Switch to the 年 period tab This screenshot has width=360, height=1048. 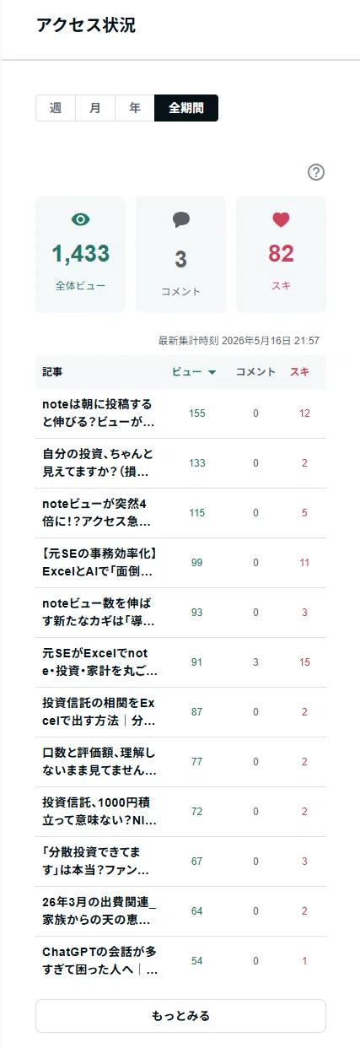click(x=135, y=108)
